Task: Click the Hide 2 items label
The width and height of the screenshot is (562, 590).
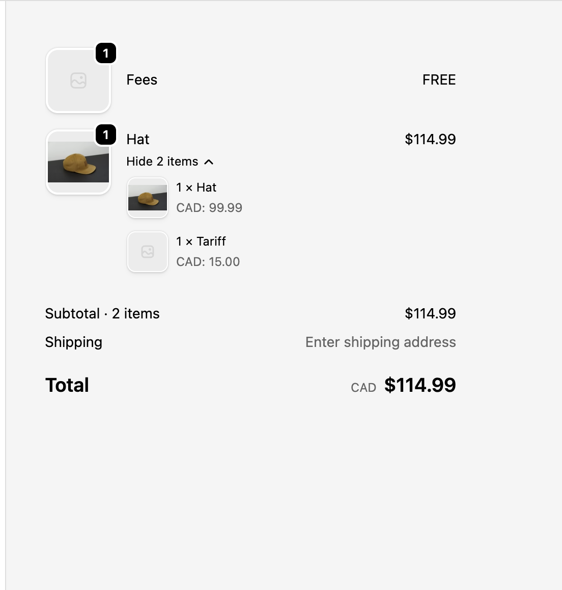Action: click(162, 161)
